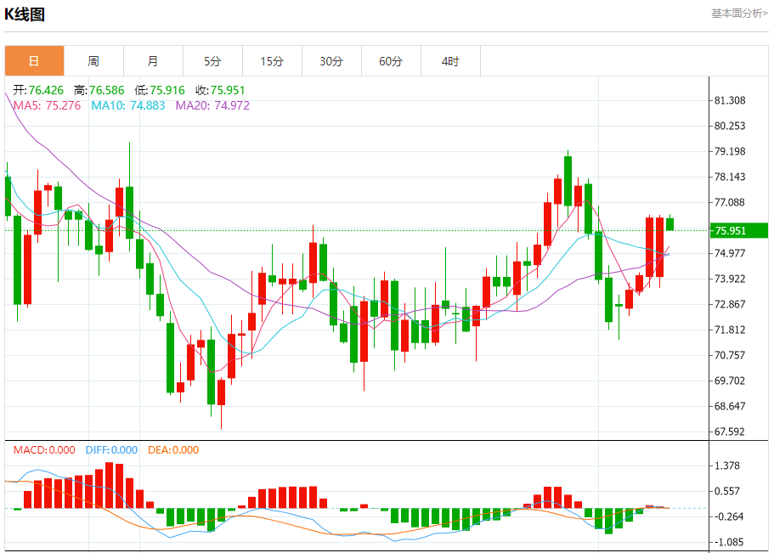
Task: Click the MA20: 74.972 legend
Action: point(212,105)
